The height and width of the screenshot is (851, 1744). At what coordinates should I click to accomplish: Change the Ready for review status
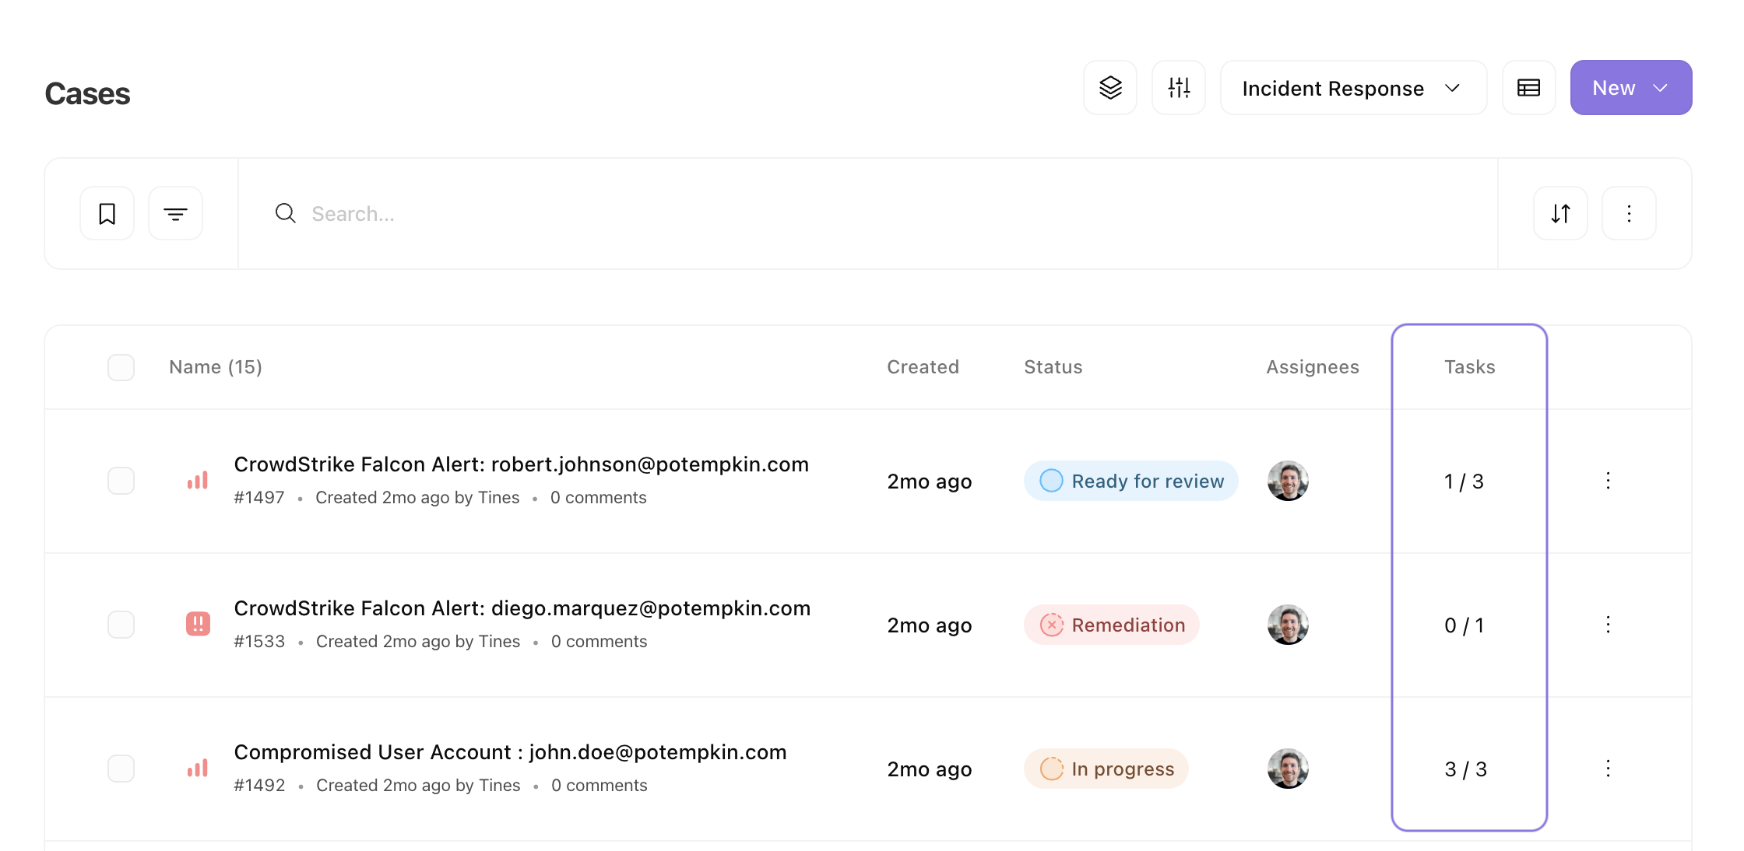tap(1130, 481)
